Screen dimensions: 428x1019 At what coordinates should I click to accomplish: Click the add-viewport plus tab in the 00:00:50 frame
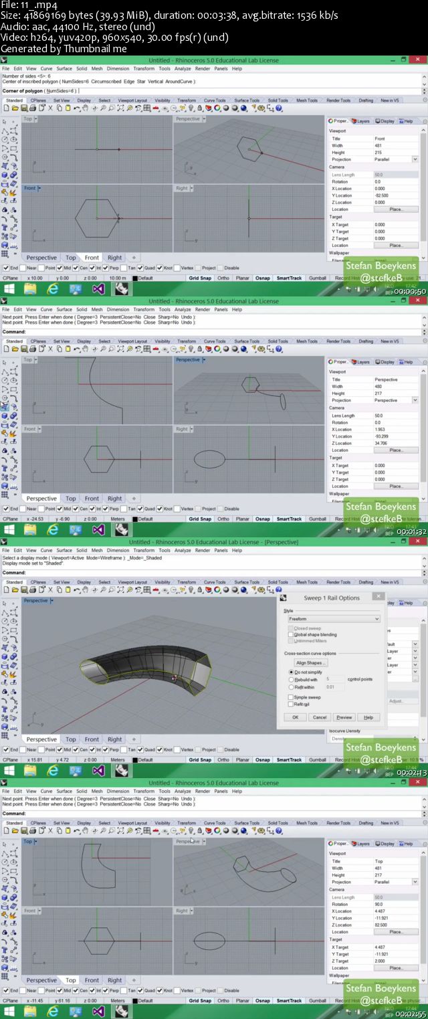pyautogui.click(x=133, y=258)
